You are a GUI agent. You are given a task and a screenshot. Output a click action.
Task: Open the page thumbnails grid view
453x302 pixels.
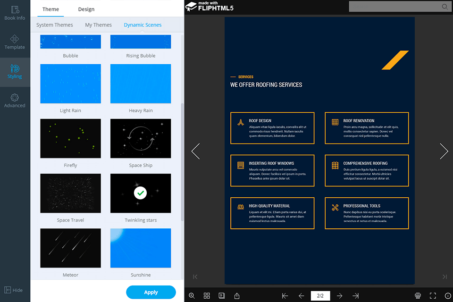point(207,295)
